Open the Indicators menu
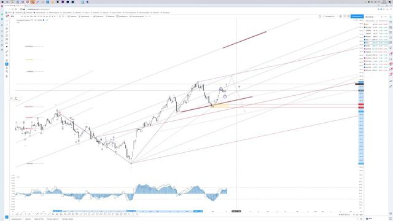The image size is (393, 221). (84, 17)
